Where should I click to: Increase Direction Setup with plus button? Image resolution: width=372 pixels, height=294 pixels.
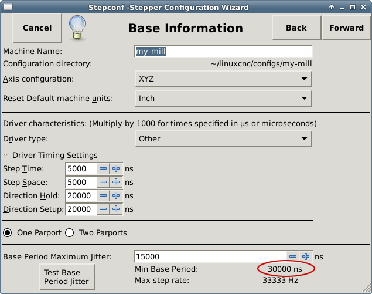tap(116, 209)
